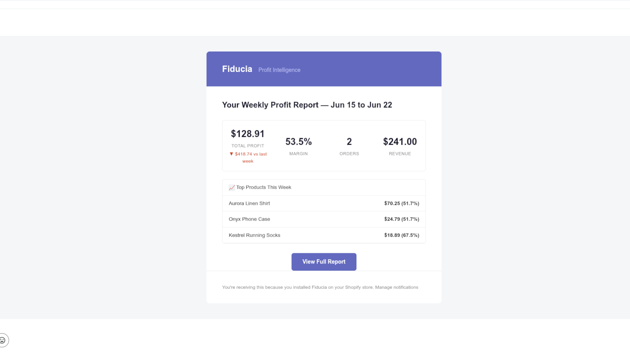Click the Weekly Profit Report heading
The width and height of the screenshot is (630, 354).
pos(307,105)
